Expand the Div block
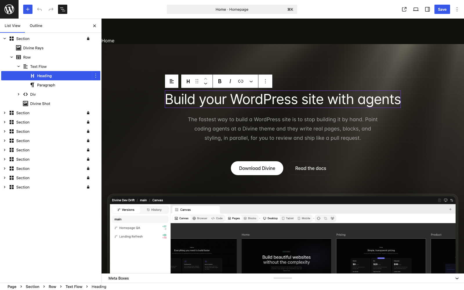 19,94
